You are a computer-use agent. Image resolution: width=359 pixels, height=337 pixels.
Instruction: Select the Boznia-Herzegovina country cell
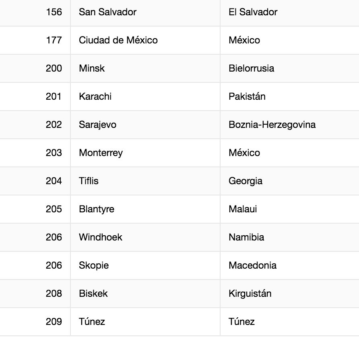point(272,125)
